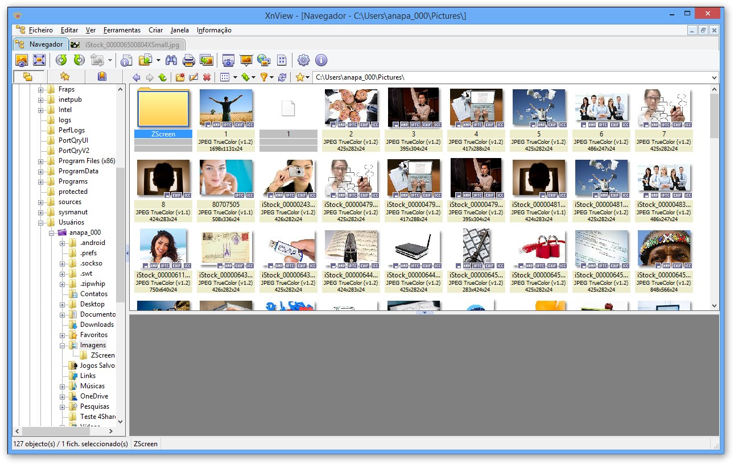
Task: Switch to the favorites star panel tab
Action: coord(65,77)
